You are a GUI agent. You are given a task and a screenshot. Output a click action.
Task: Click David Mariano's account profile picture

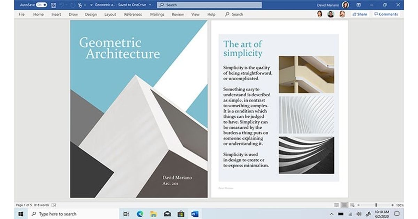[x=345, y=5]
